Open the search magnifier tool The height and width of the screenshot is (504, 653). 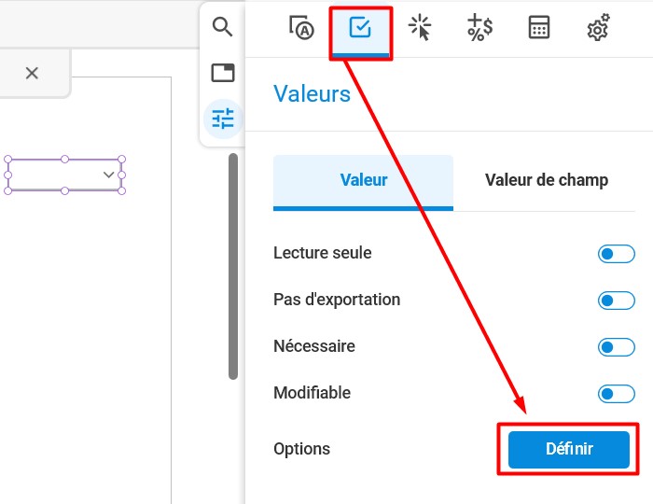pos(222,27)
